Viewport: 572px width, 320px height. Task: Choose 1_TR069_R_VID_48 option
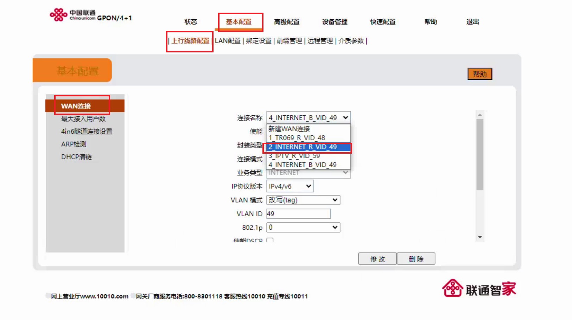(309, 138)
